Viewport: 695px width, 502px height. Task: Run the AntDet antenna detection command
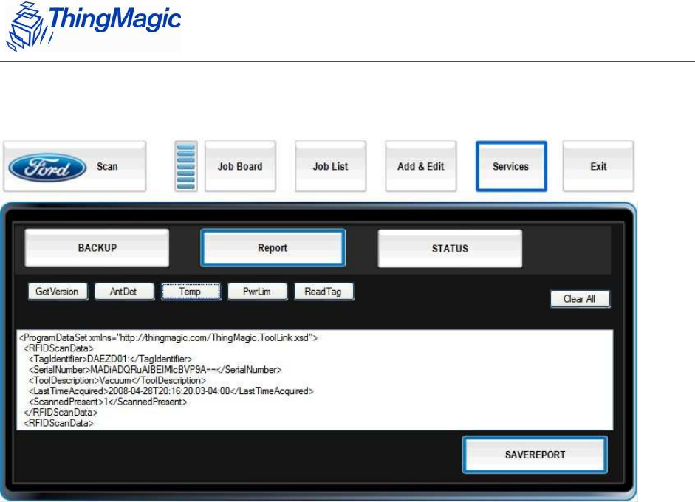tap(124, 292)
